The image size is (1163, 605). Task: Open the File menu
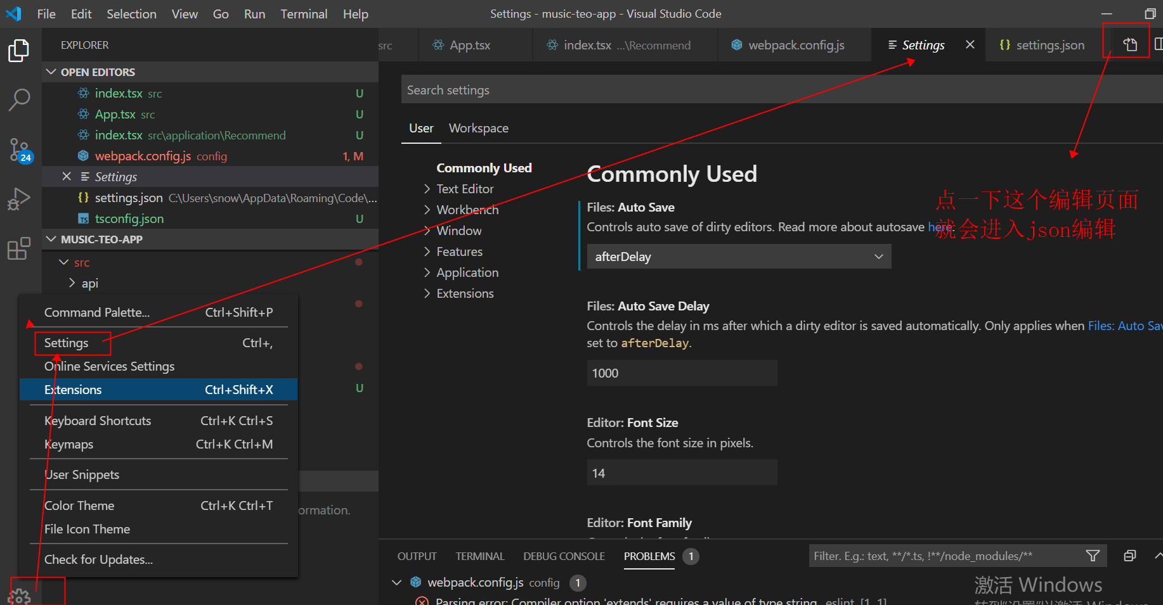[x=46, y=14]
